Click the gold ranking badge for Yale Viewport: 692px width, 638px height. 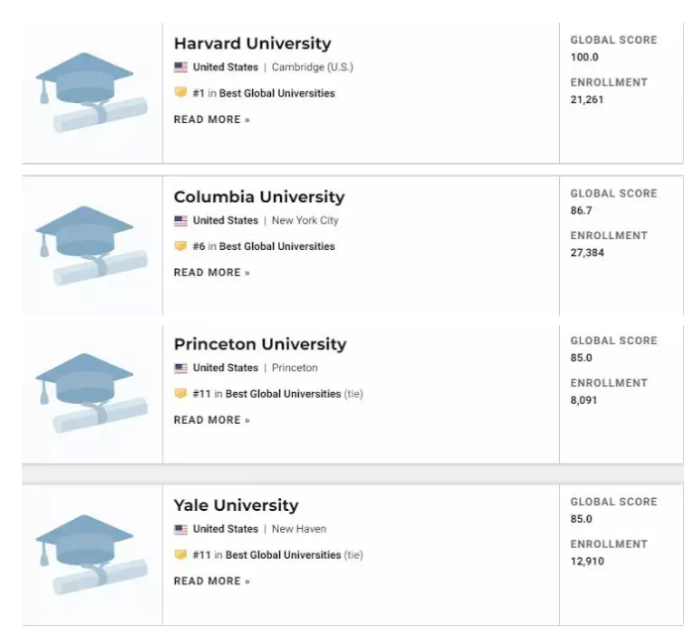pyautogui.click(x=181, y=555)
